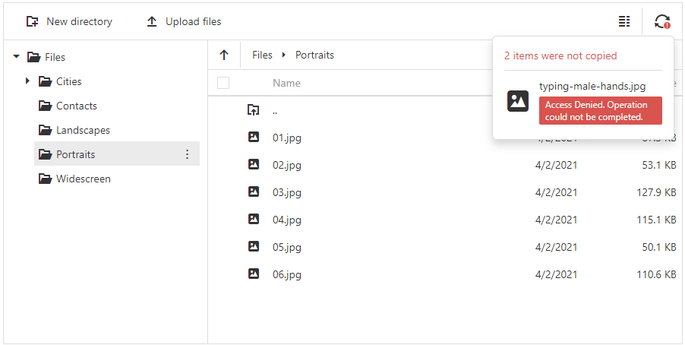This screenshot has height=345, width=685.
Task: Click the image icon beside 03.jpg
Action: coord(254,192)
